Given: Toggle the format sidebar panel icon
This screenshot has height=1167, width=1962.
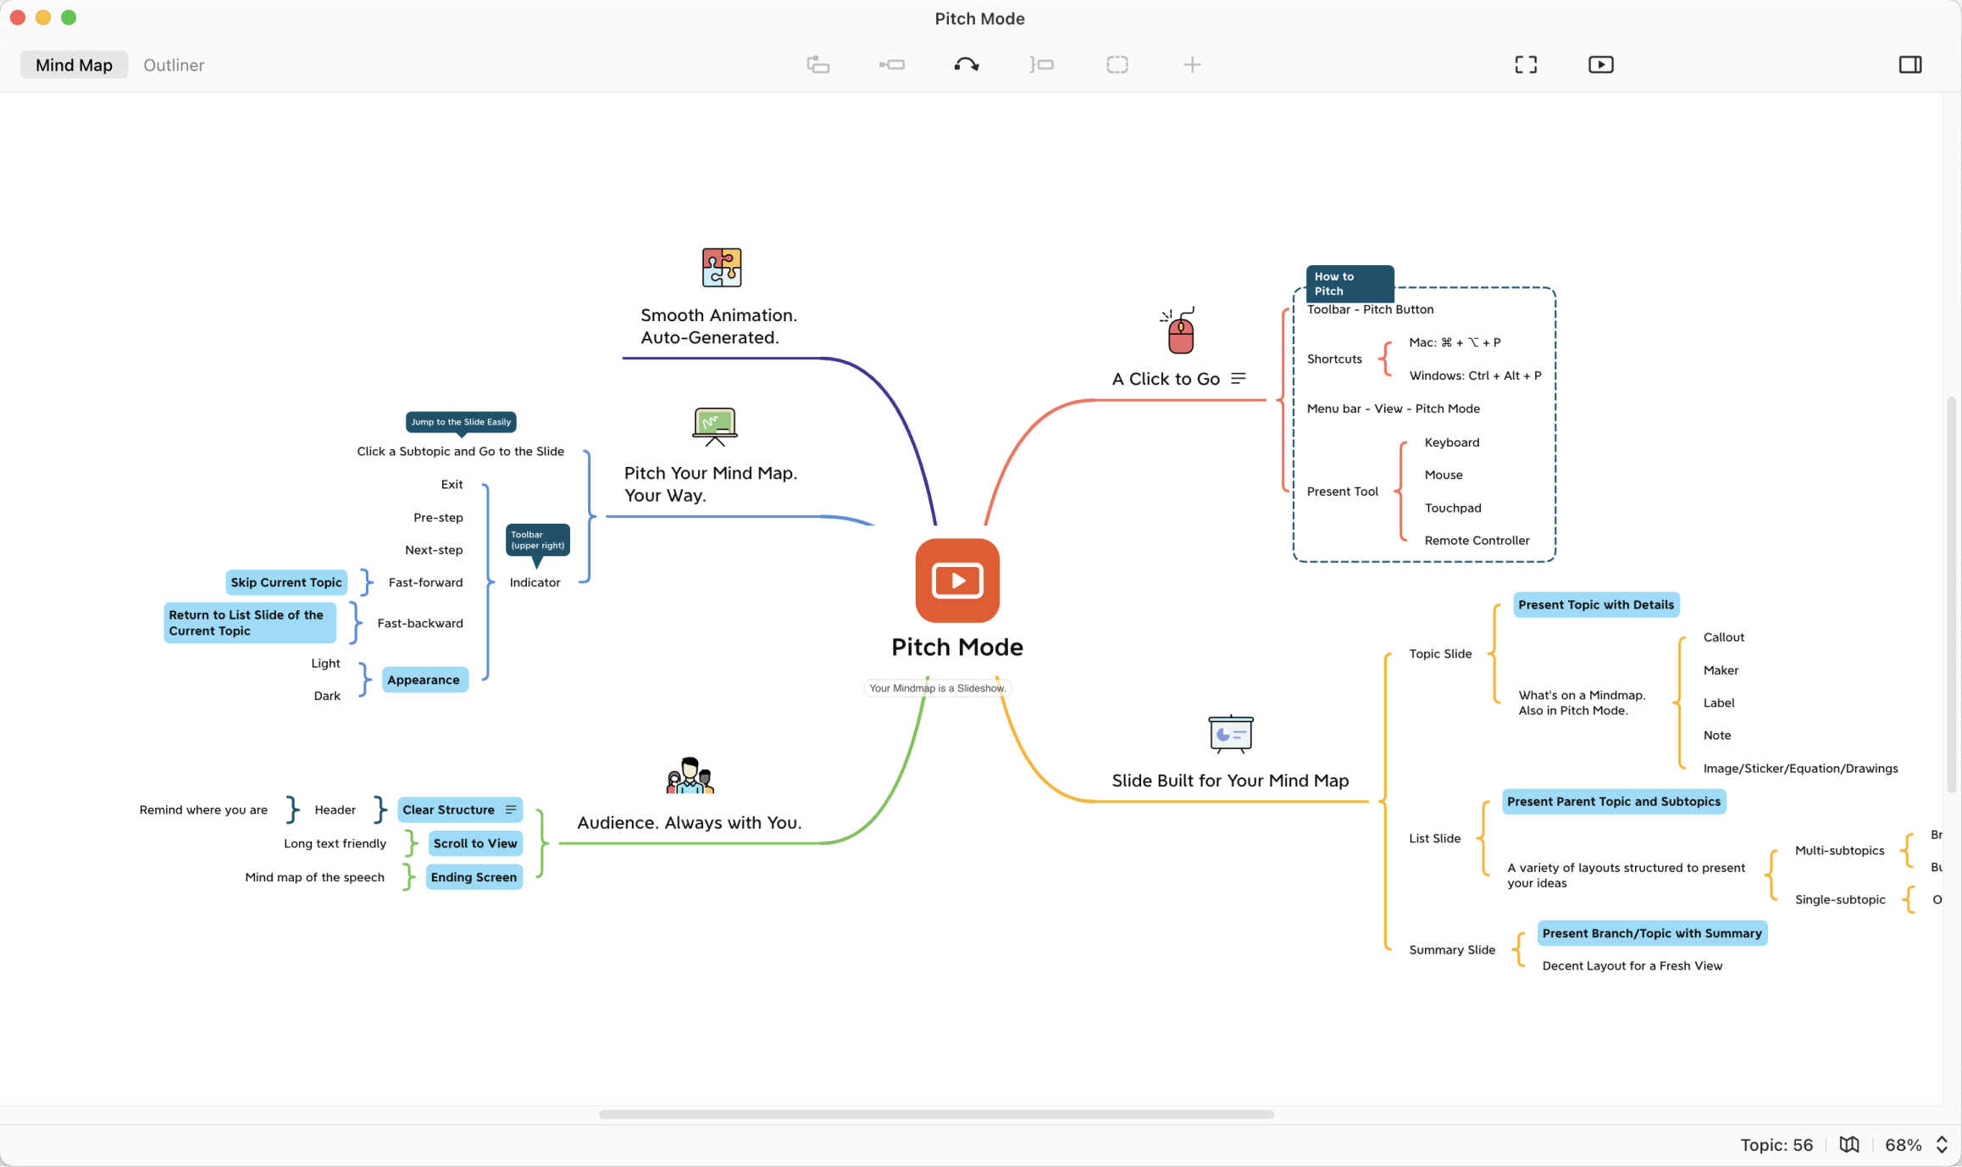Looking at the screenshot, I should tap(1910, 64).
